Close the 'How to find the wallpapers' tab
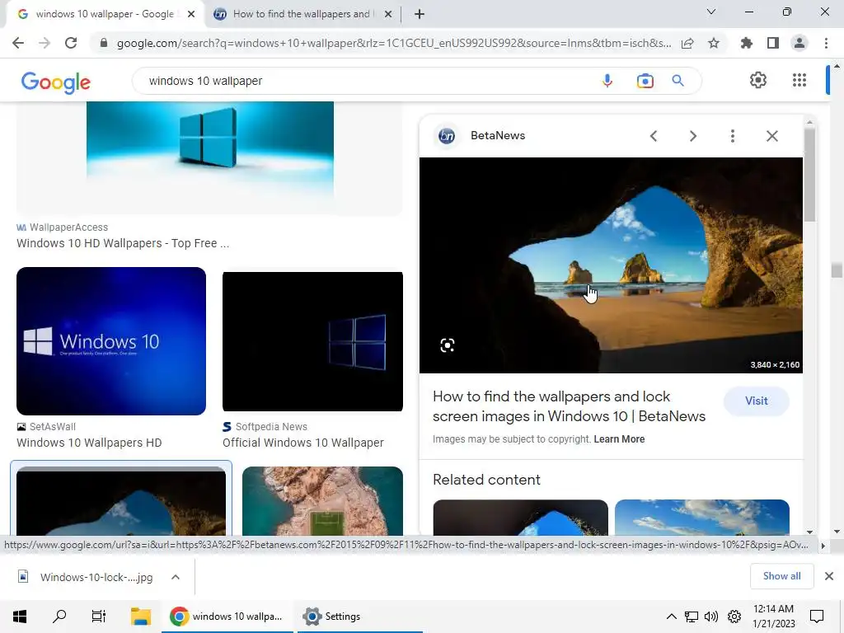Image resolution: width=844 pixels, height=633 pixels. (388, 15)
